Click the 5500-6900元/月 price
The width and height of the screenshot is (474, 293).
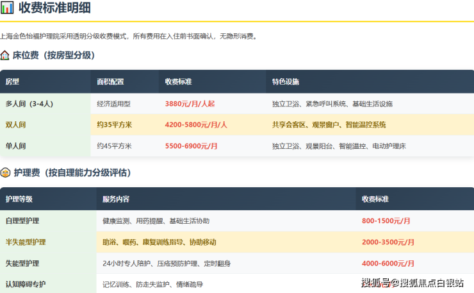[x=191, y=146]
